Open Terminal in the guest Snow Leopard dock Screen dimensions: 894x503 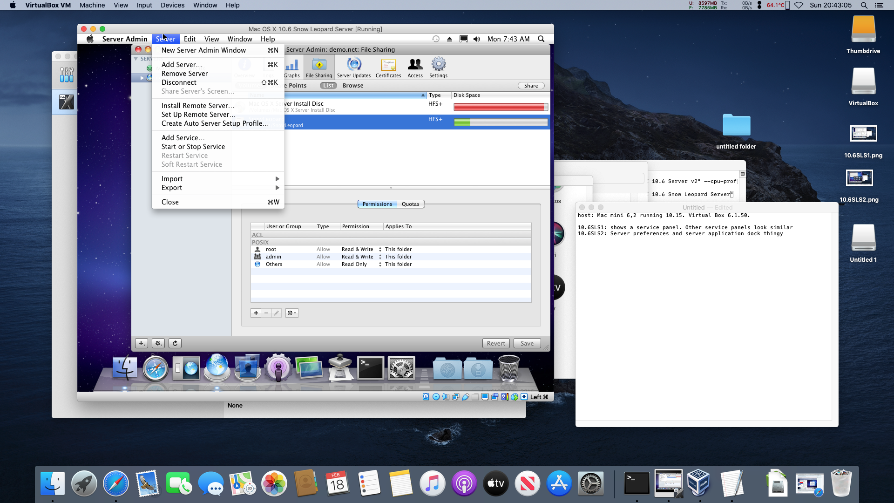(x=371, y=368)
